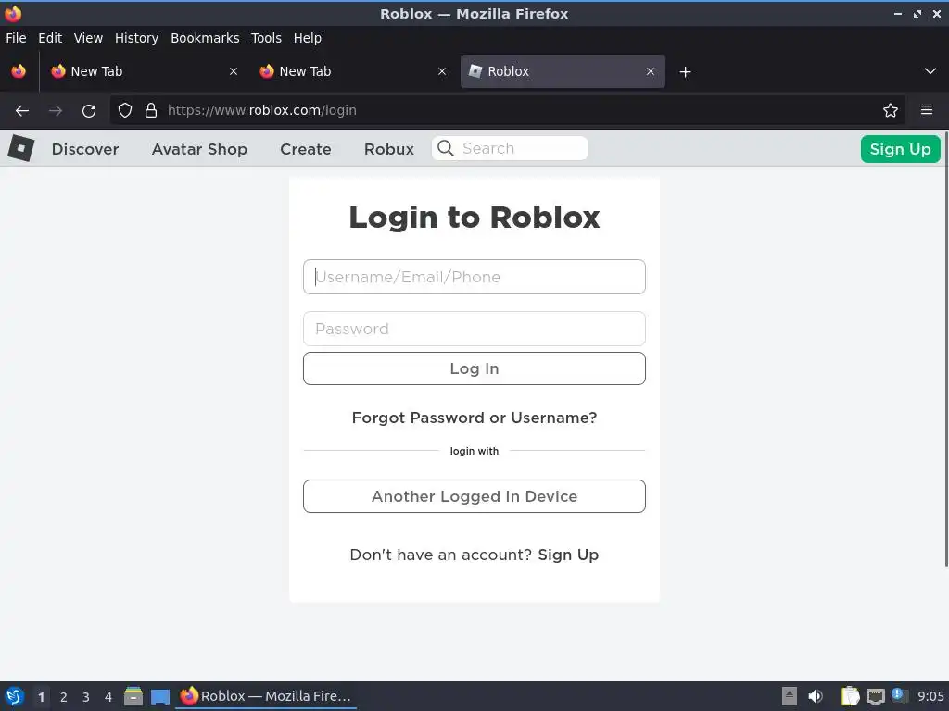Click the Firefox View icon in tab strip
This screenshot has height=711, width=949.
pos(19,71)
